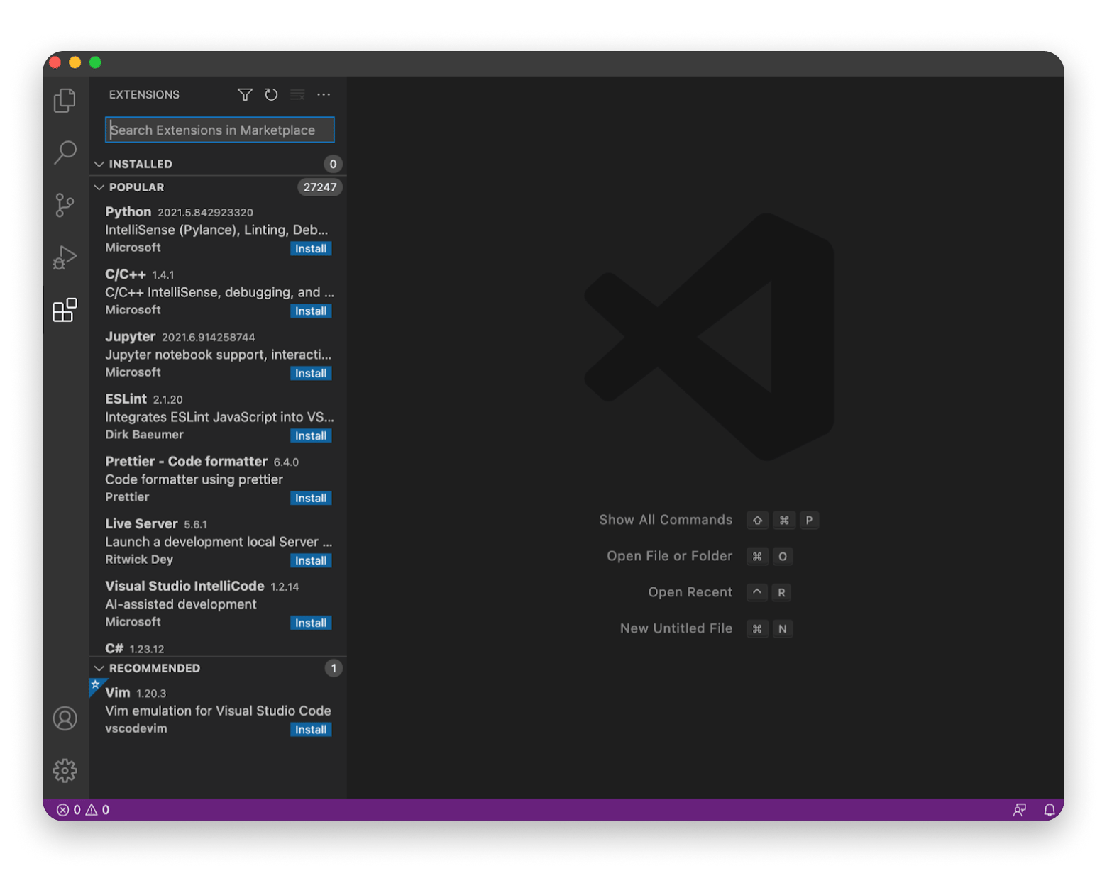Collapse the POPULAR section
The width and height of the screenshot is (1107, 878).
[x=99, y=187]
